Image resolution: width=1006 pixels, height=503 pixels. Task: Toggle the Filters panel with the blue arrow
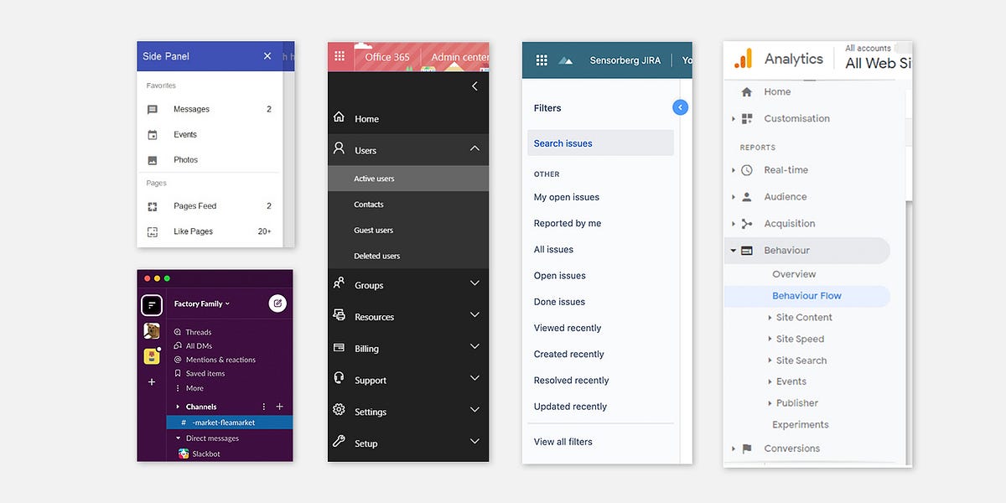tap(680, 107)
